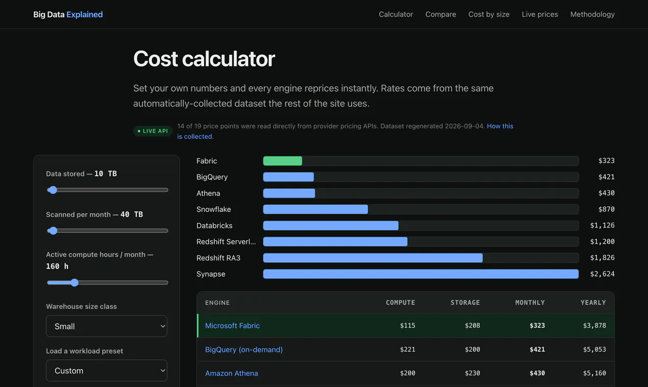Click the '10 TB' data stored value
Image resolution: width=648 pixels, height=387 pixels.
point(106,174)
